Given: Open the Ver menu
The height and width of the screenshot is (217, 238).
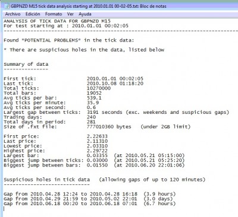Looking at the screenshot, I should coord(70,14).
